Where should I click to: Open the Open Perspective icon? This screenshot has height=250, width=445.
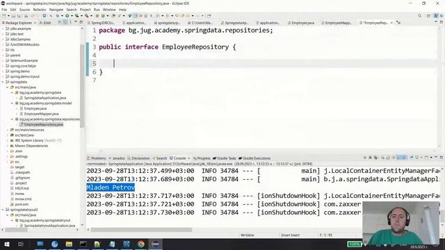(x=428, y=16)
